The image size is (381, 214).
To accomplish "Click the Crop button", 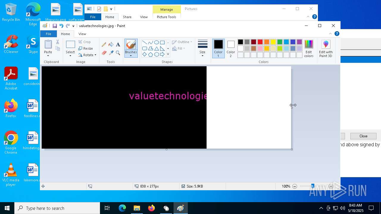I will point(85,42).
